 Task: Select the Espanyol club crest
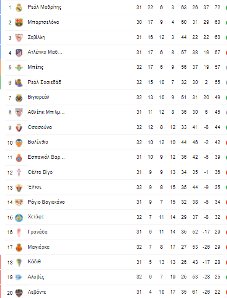(x=19, y=158)
